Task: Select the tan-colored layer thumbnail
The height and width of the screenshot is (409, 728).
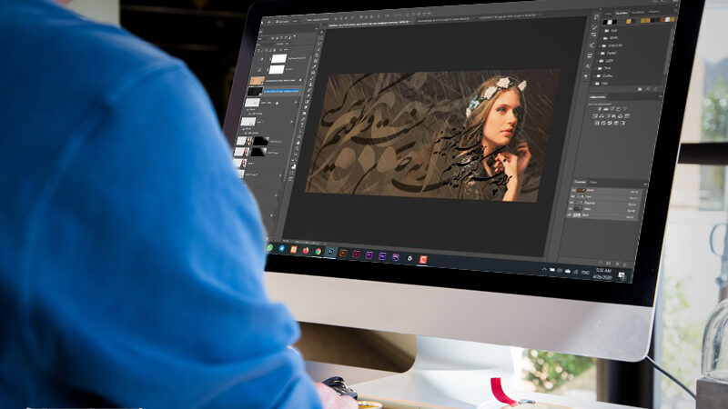Action: [258, 81]
